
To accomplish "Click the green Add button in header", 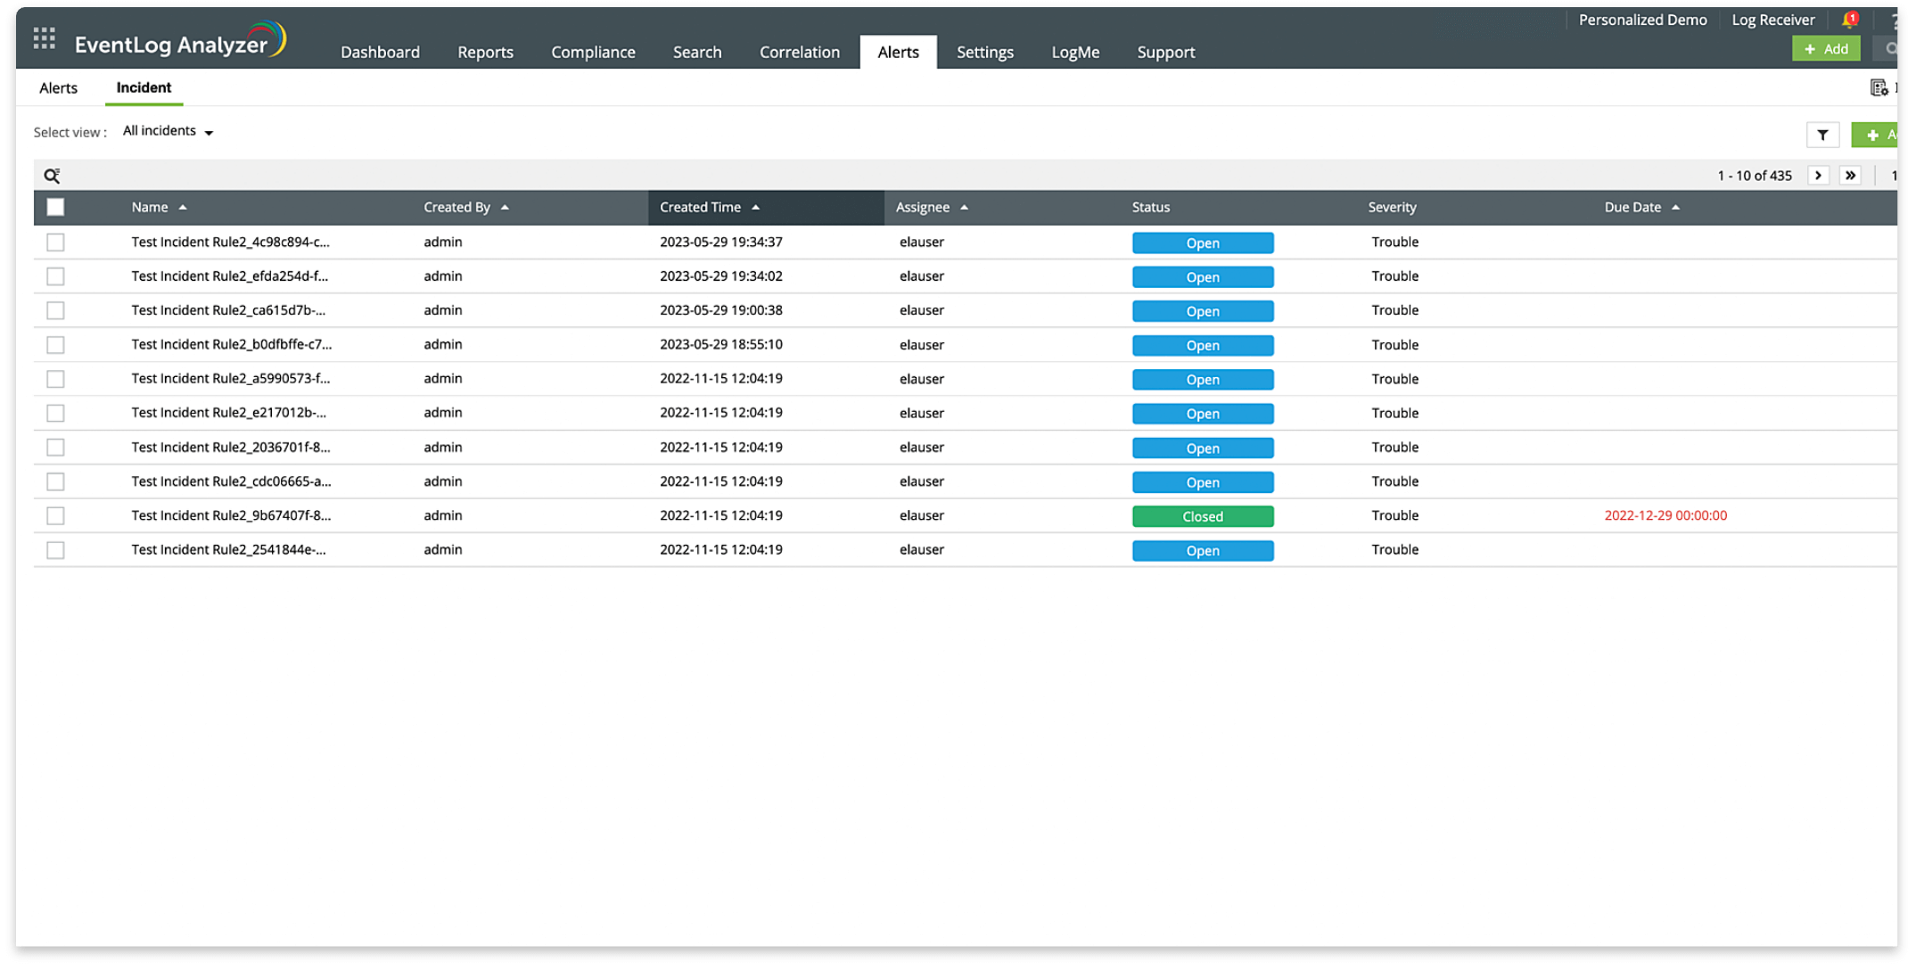I will pos(1825,49).
